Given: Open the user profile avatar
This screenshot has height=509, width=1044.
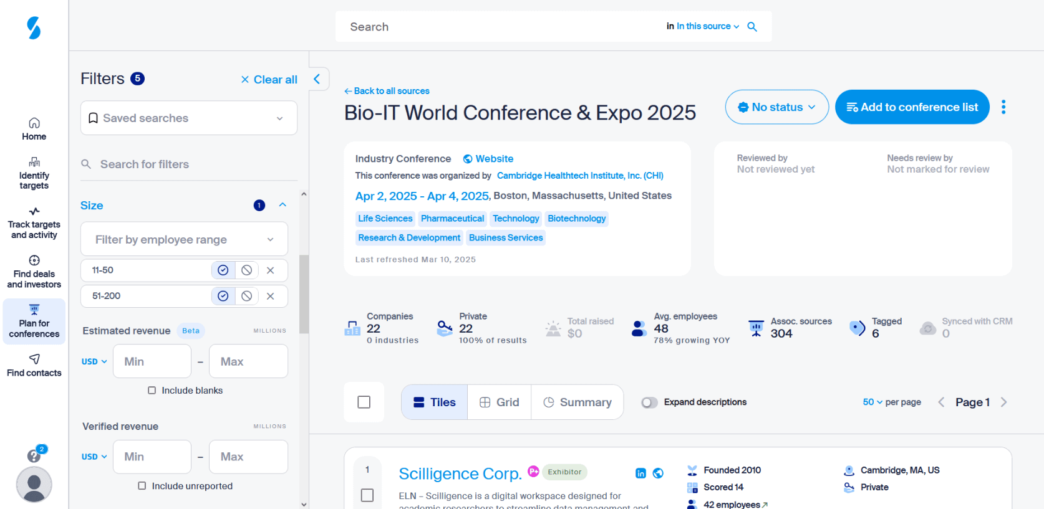Looking at the screenshot, I should [34, 485].
